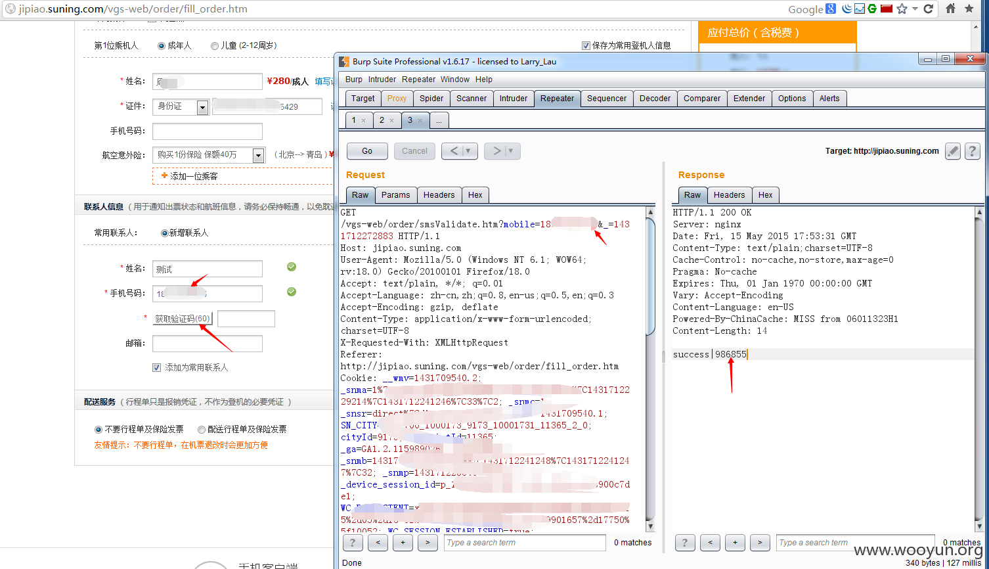Click the 获取验证码 button
The width and height of the screenshot is (989, 569).
[183, 319]
